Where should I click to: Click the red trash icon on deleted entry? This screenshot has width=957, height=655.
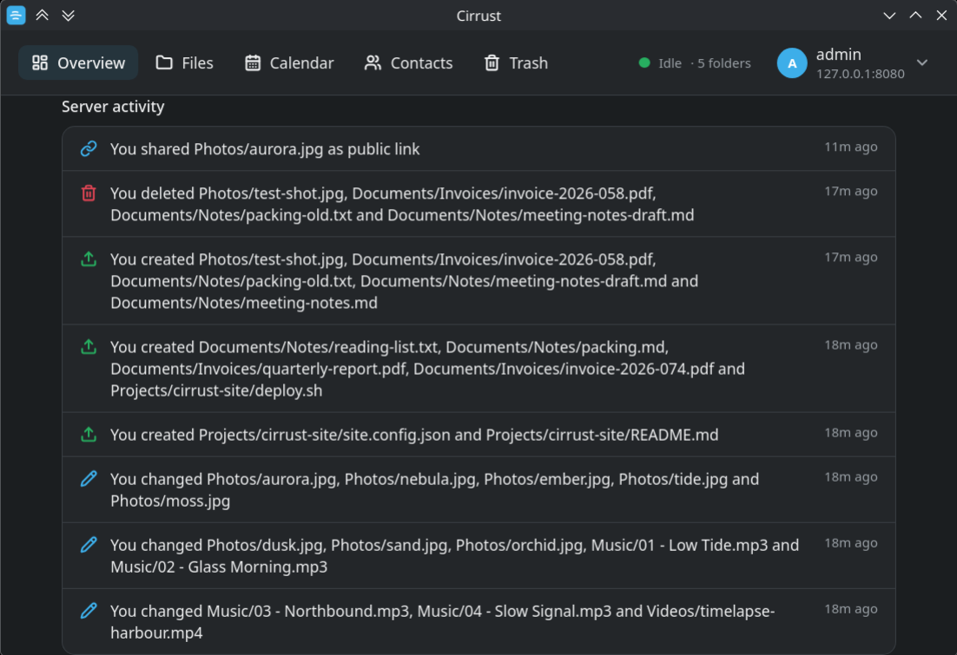(x=89, y=193)
